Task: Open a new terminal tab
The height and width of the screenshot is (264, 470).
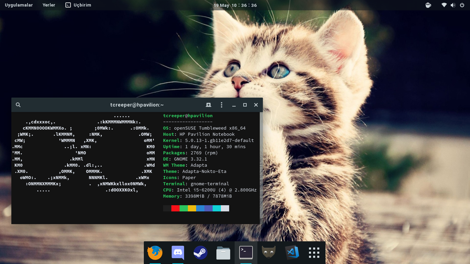Action: [x=209, y=105]
